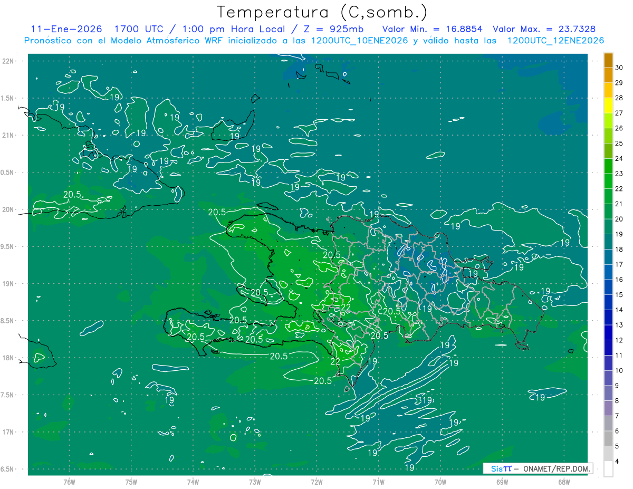The image size is (633, 489).
Task: Click the legend value "4" on the color scale
Action: 618,461
